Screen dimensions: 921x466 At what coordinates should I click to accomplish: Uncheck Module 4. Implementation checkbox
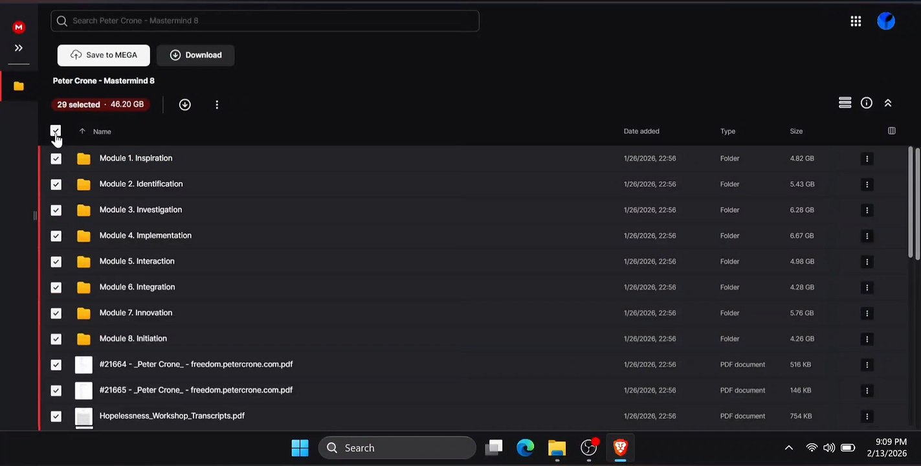coord(56,236)
